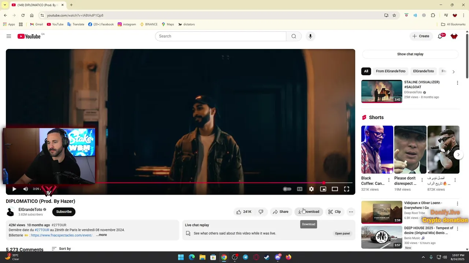Switch to miniplayer mode
The width and height of the screenshot is (469, 263).
(323, 189)
